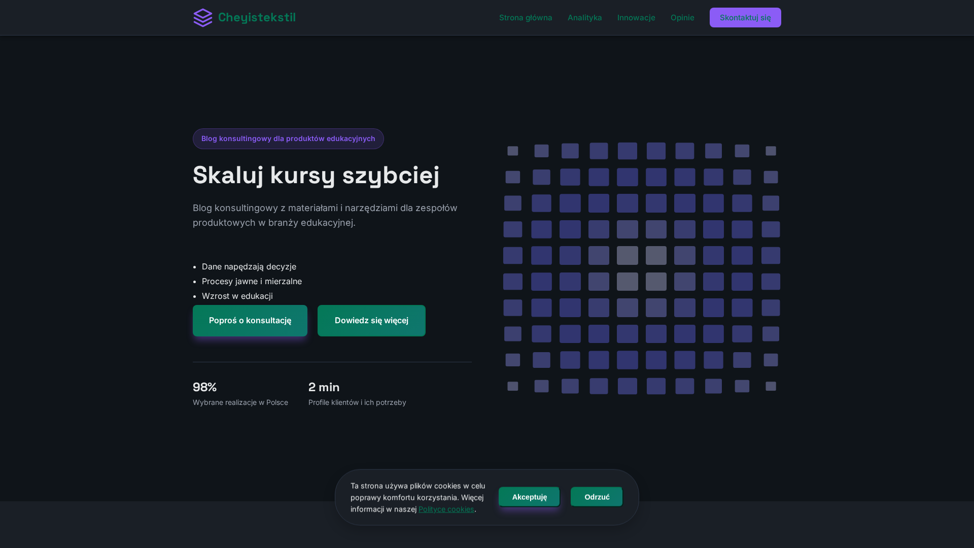Select the Dane napędzają decyzje bullet
The image size is (974, 548).
pos(249,266)
